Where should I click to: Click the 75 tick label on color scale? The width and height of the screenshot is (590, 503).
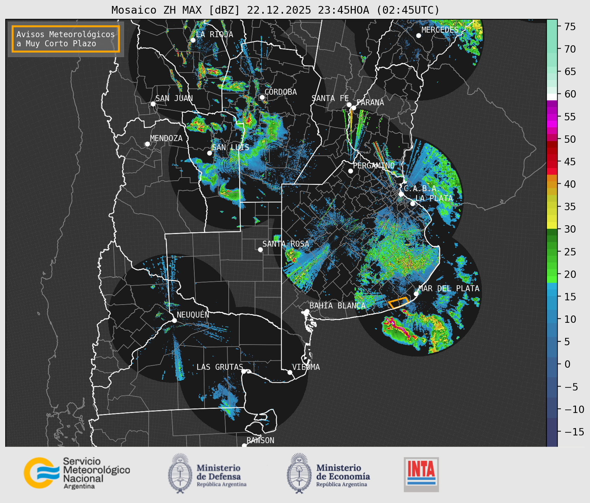(x=570, y=26)
